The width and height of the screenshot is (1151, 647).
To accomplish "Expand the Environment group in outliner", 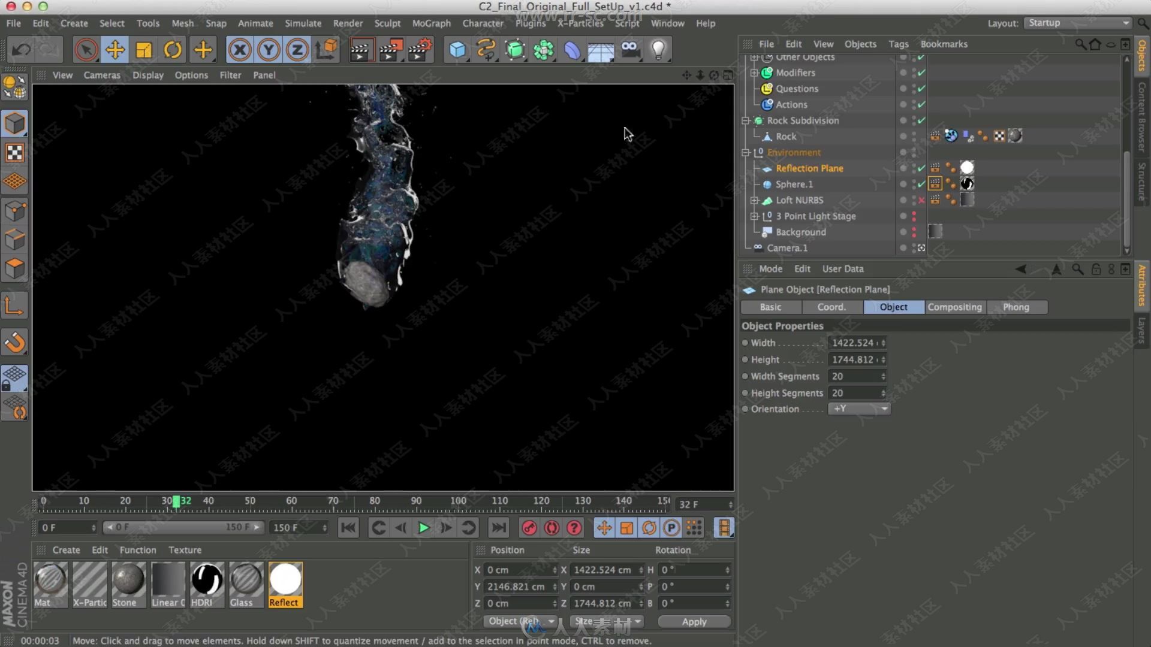I will (747, 152).
